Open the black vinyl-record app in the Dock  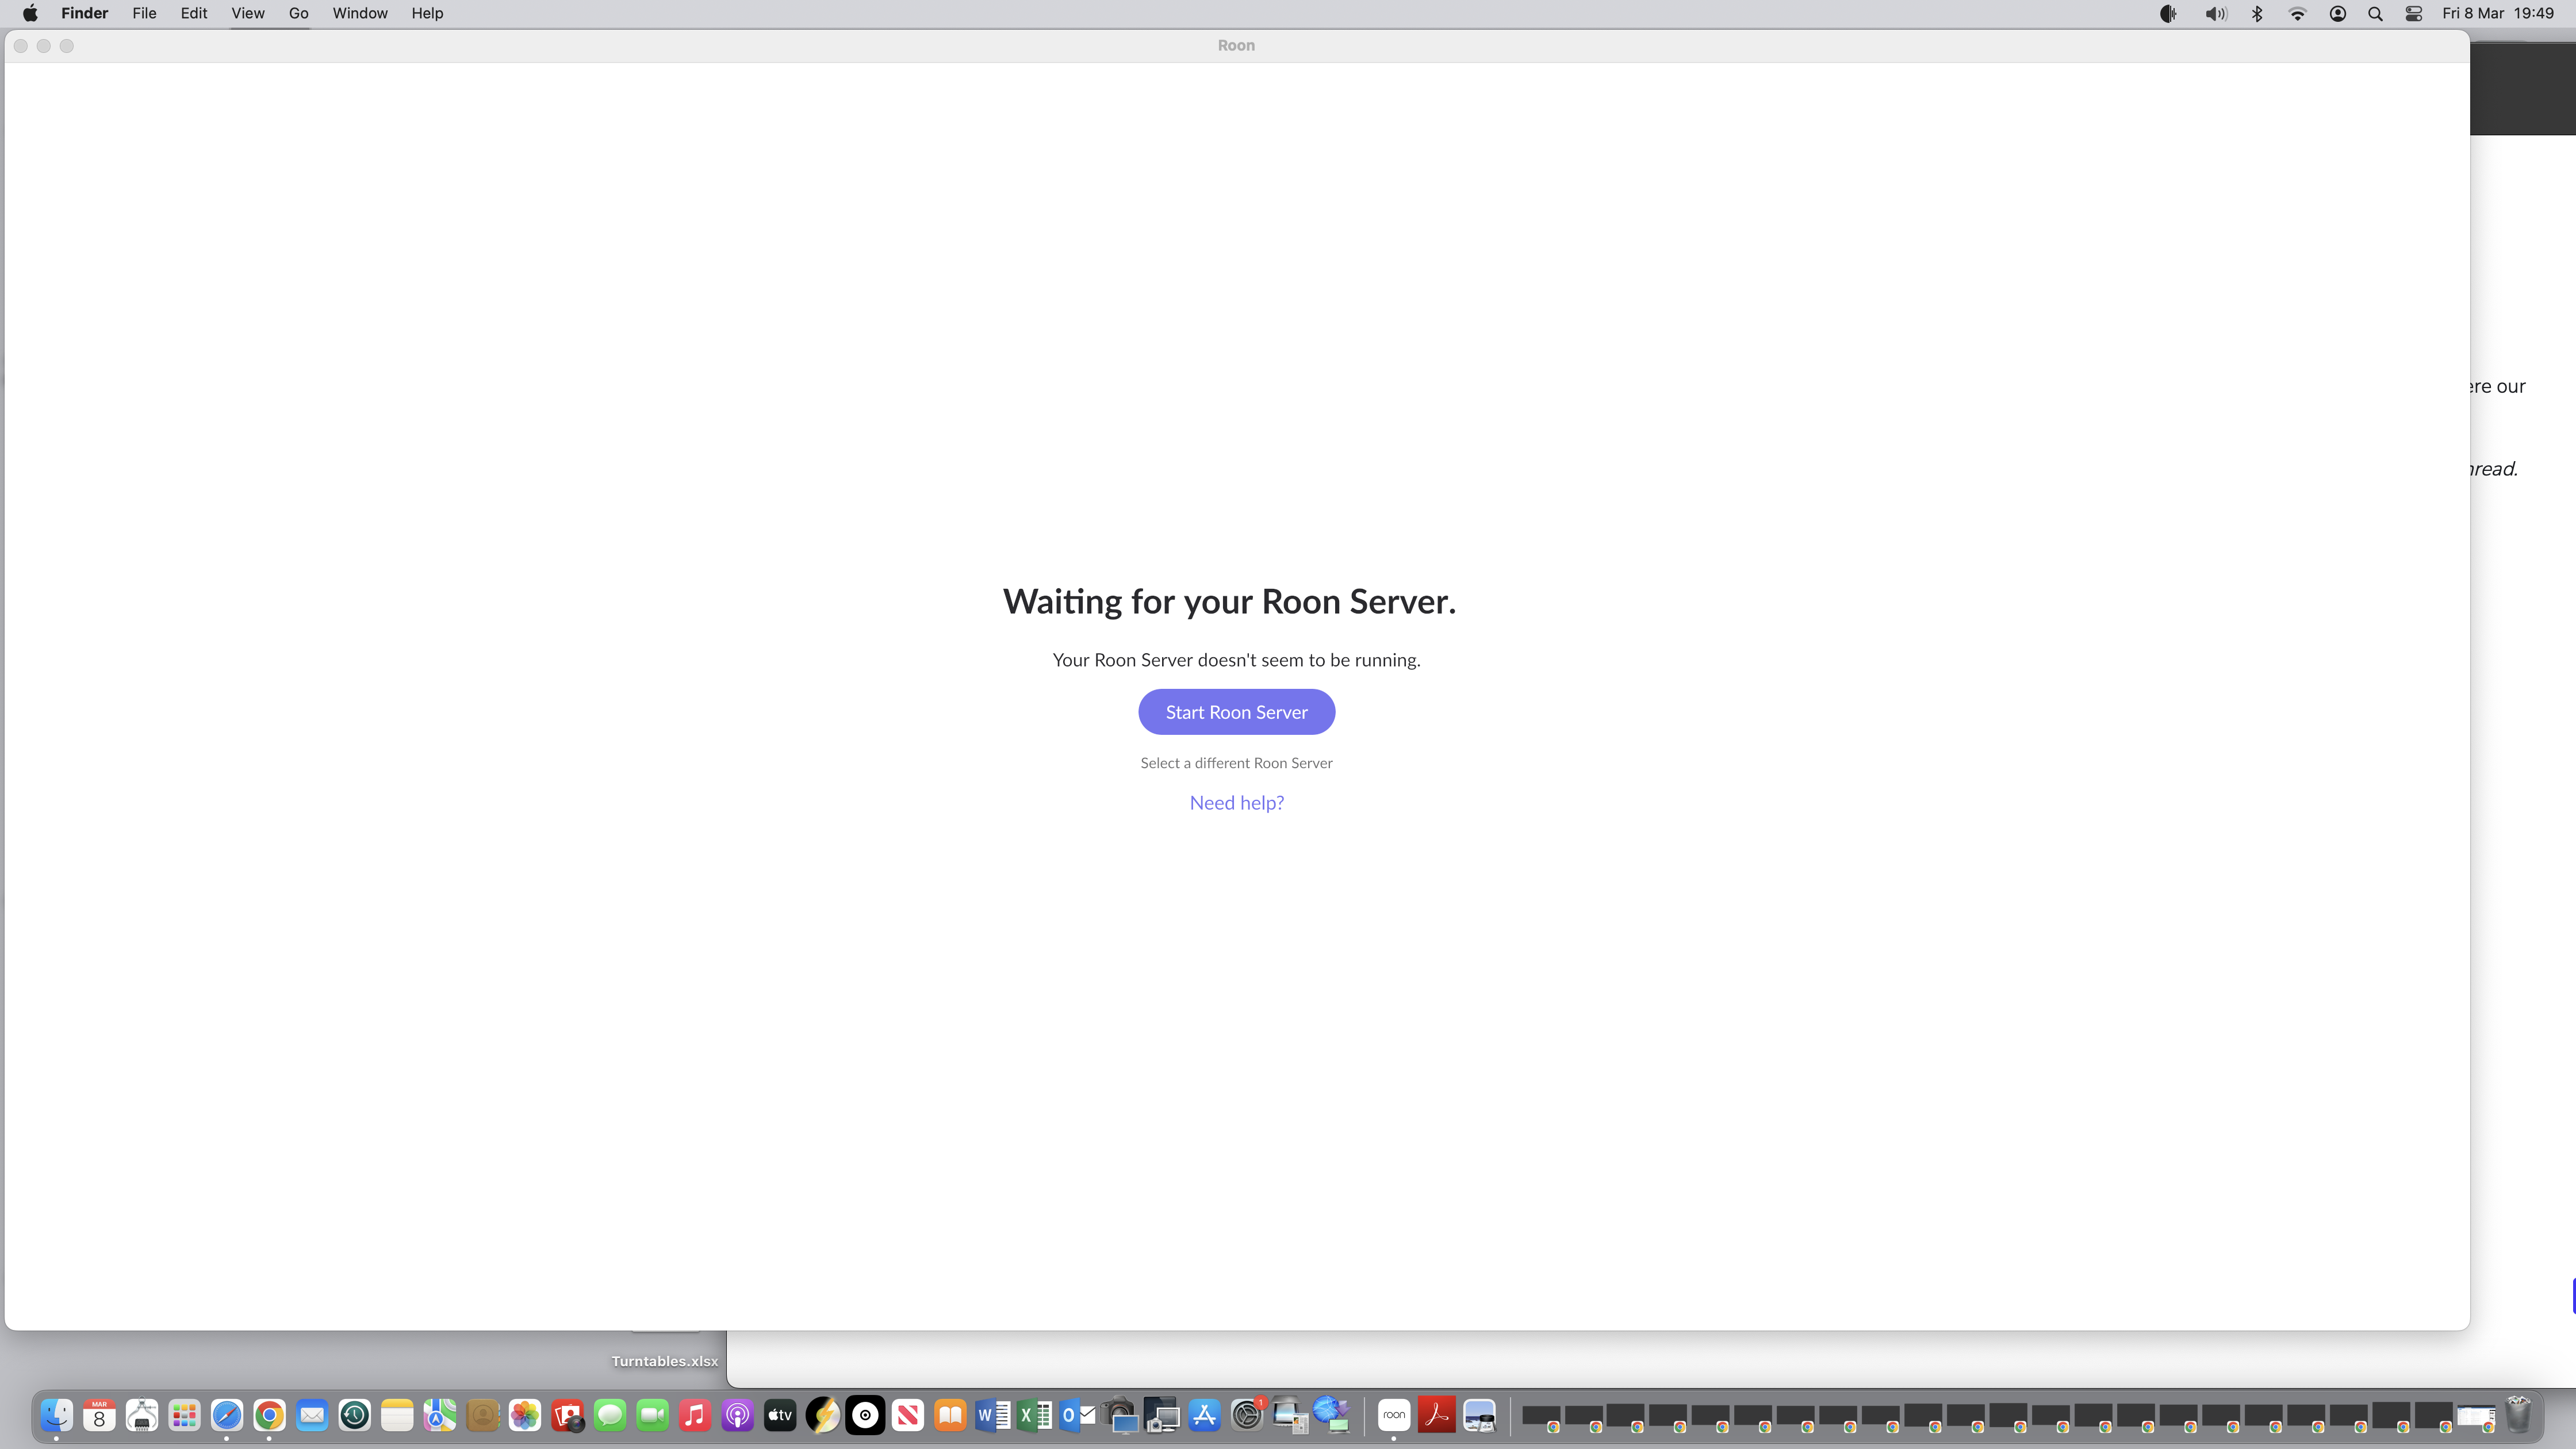(865, 1416)
